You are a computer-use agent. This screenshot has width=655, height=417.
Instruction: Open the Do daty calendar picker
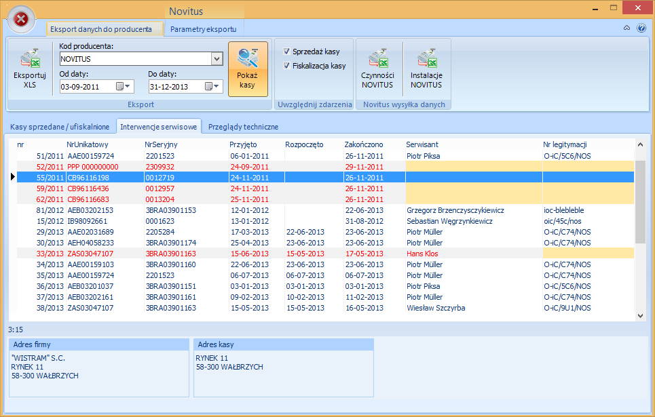click(x=212, y=86)
